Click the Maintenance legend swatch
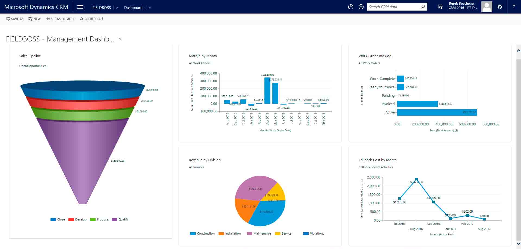 click(250, 233)
